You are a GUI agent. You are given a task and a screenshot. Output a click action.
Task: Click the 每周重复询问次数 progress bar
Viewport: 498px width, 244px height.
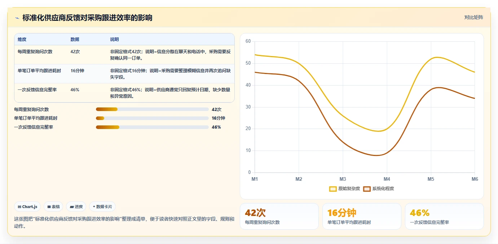[x=152, y=109]
